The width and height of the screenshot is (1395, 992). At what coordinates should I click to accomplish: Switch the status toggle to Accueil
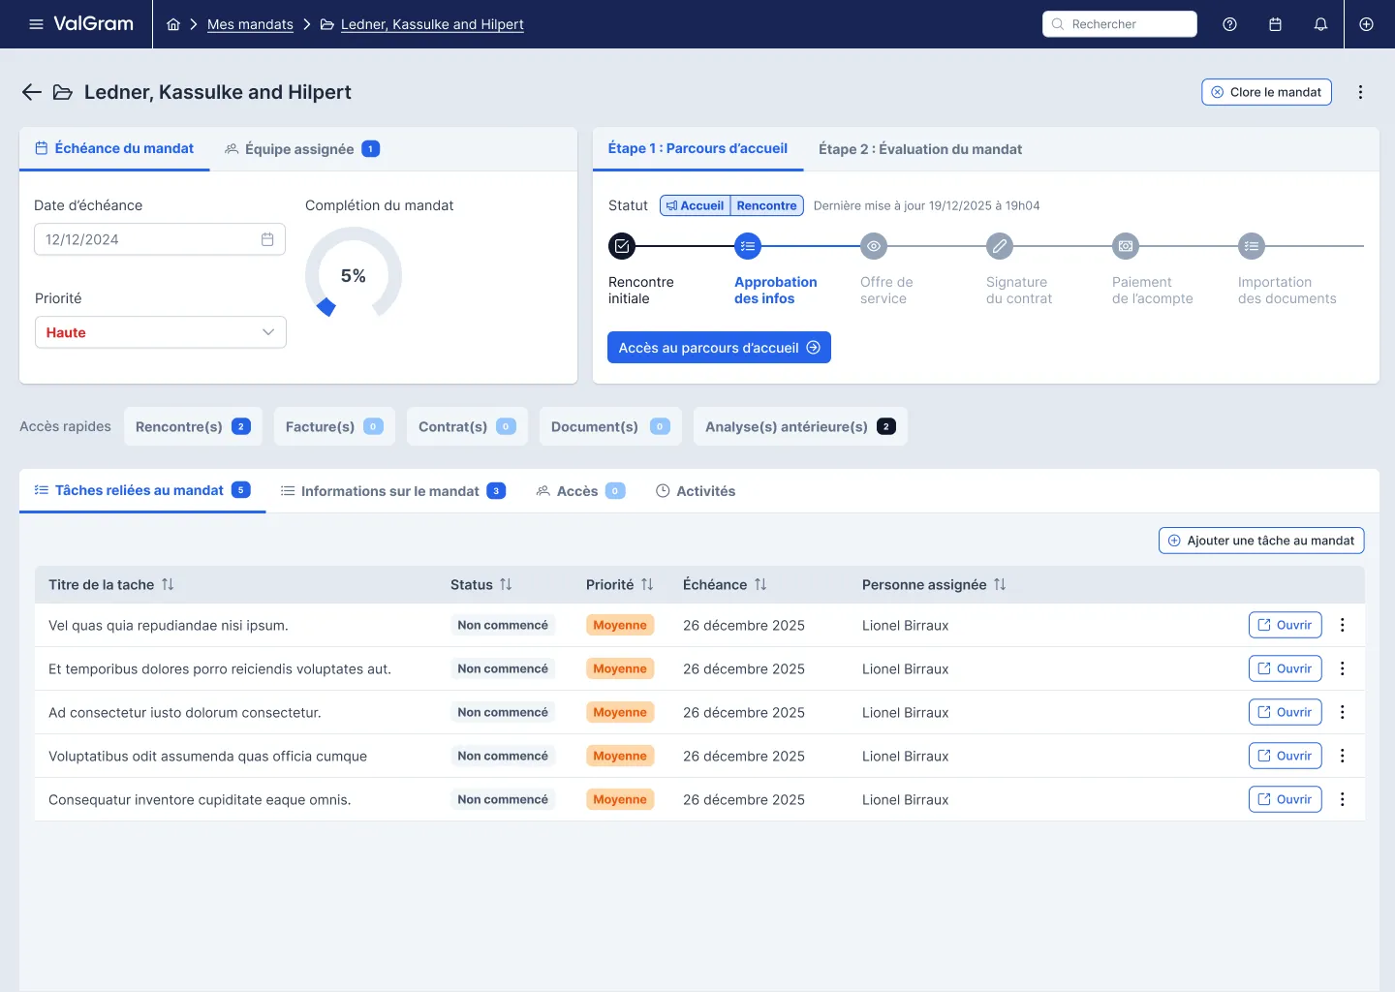(x=695, y=205)
